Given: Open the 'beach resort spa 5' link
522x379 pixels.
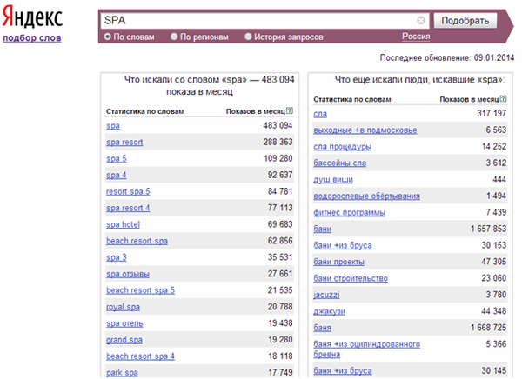Looking at the screenshot, I should (x=140, y=290).
